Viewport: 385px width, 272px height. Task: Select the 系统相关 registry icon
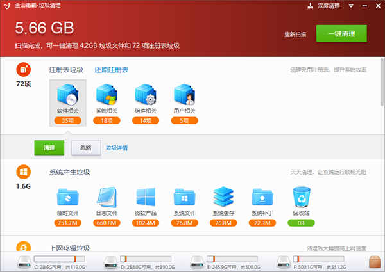[x=107, y=94]
